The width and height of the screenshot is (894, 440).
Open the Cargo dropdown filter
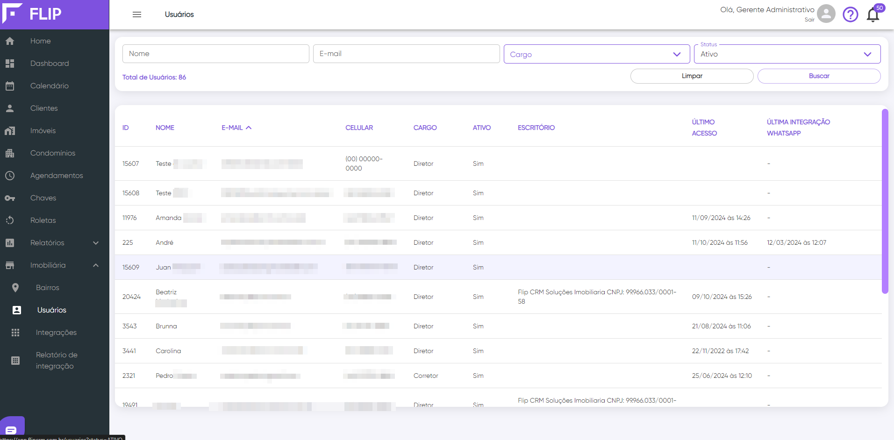(x=597, y=54)
